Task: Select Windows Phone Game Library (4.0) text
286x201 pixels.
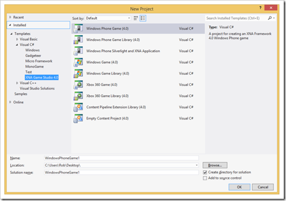Action: point(113,40)
